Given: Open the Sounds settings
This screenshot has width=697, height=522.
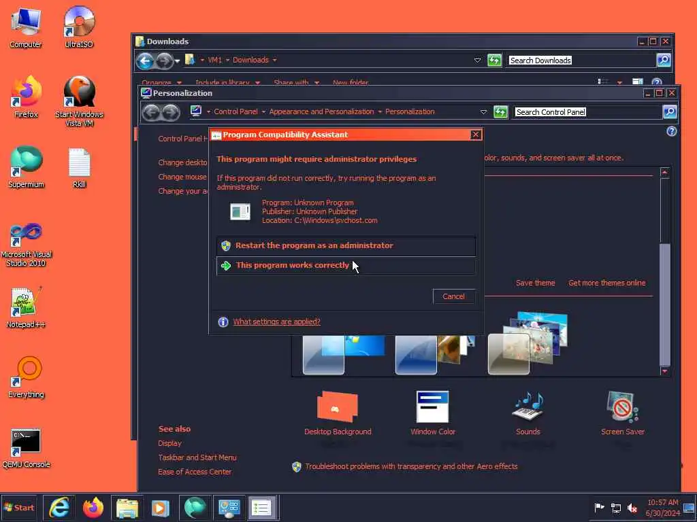Looking at the screenshot, I should tap(528, 413).
